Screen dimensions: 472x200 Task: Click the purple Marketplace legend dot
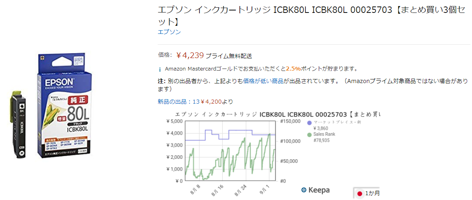coord(309,122)
